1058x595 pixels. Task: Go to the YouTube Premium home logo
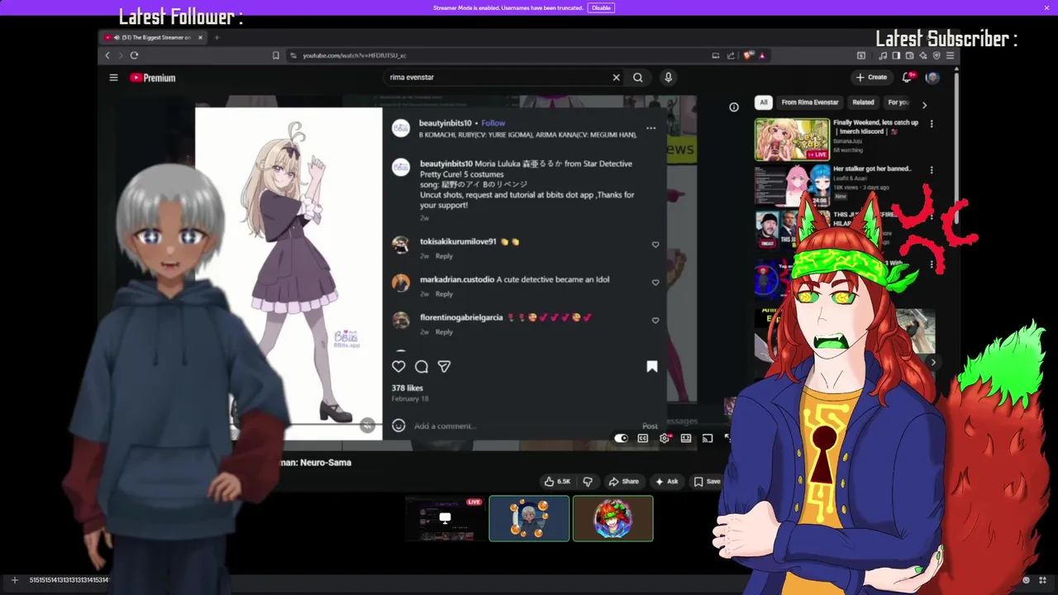153,78
